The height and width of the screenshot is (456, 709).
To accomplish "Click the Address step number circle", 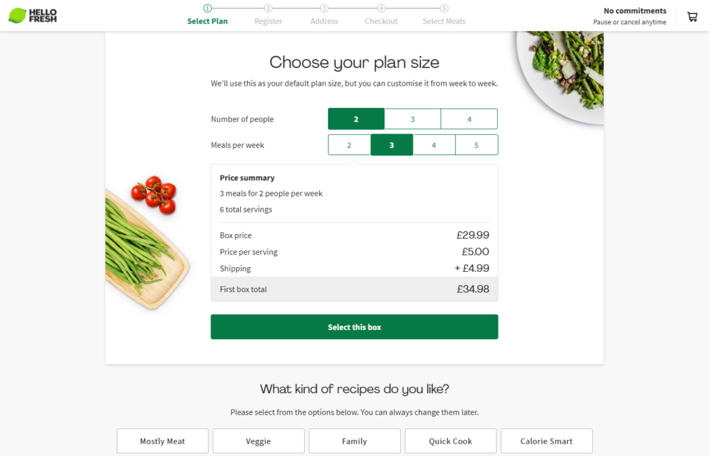I will [324, 8].
